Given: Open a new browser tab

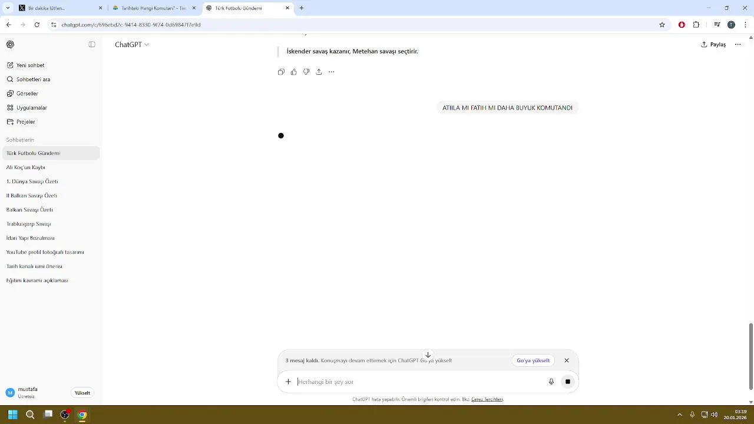Looking at the screenshot, I should 302,8.
